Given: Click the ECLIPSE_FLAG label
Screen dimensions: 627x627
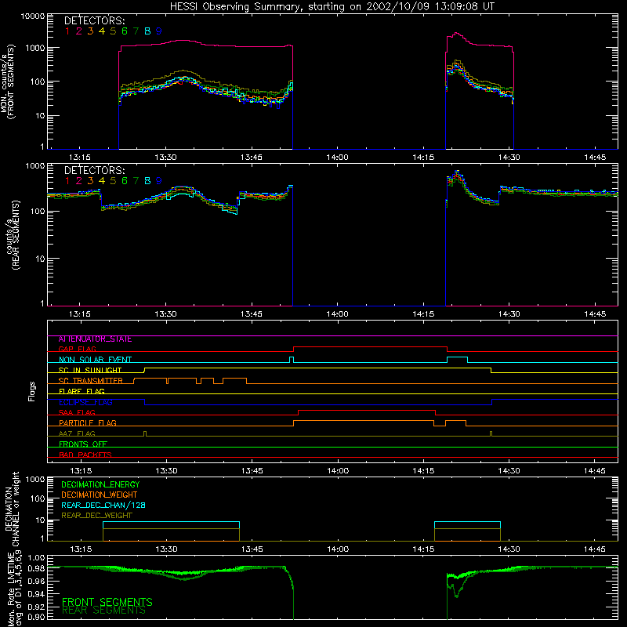Looking at the screenshot, I should point(85,402).
